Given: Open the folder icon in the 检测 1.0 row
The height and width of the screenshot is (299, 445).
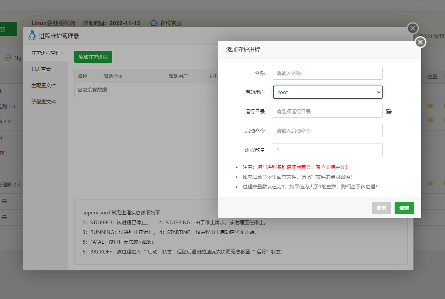Looking at the screenshot, I should click(x=430, y=106).
